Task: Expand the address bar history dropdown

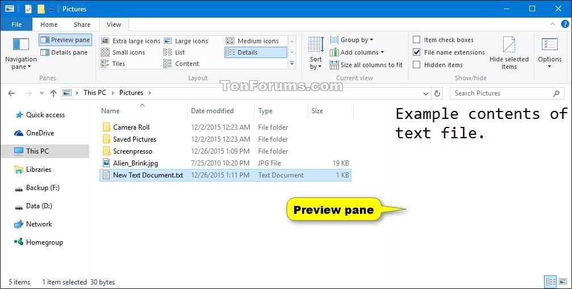Action: pos(426,93)
